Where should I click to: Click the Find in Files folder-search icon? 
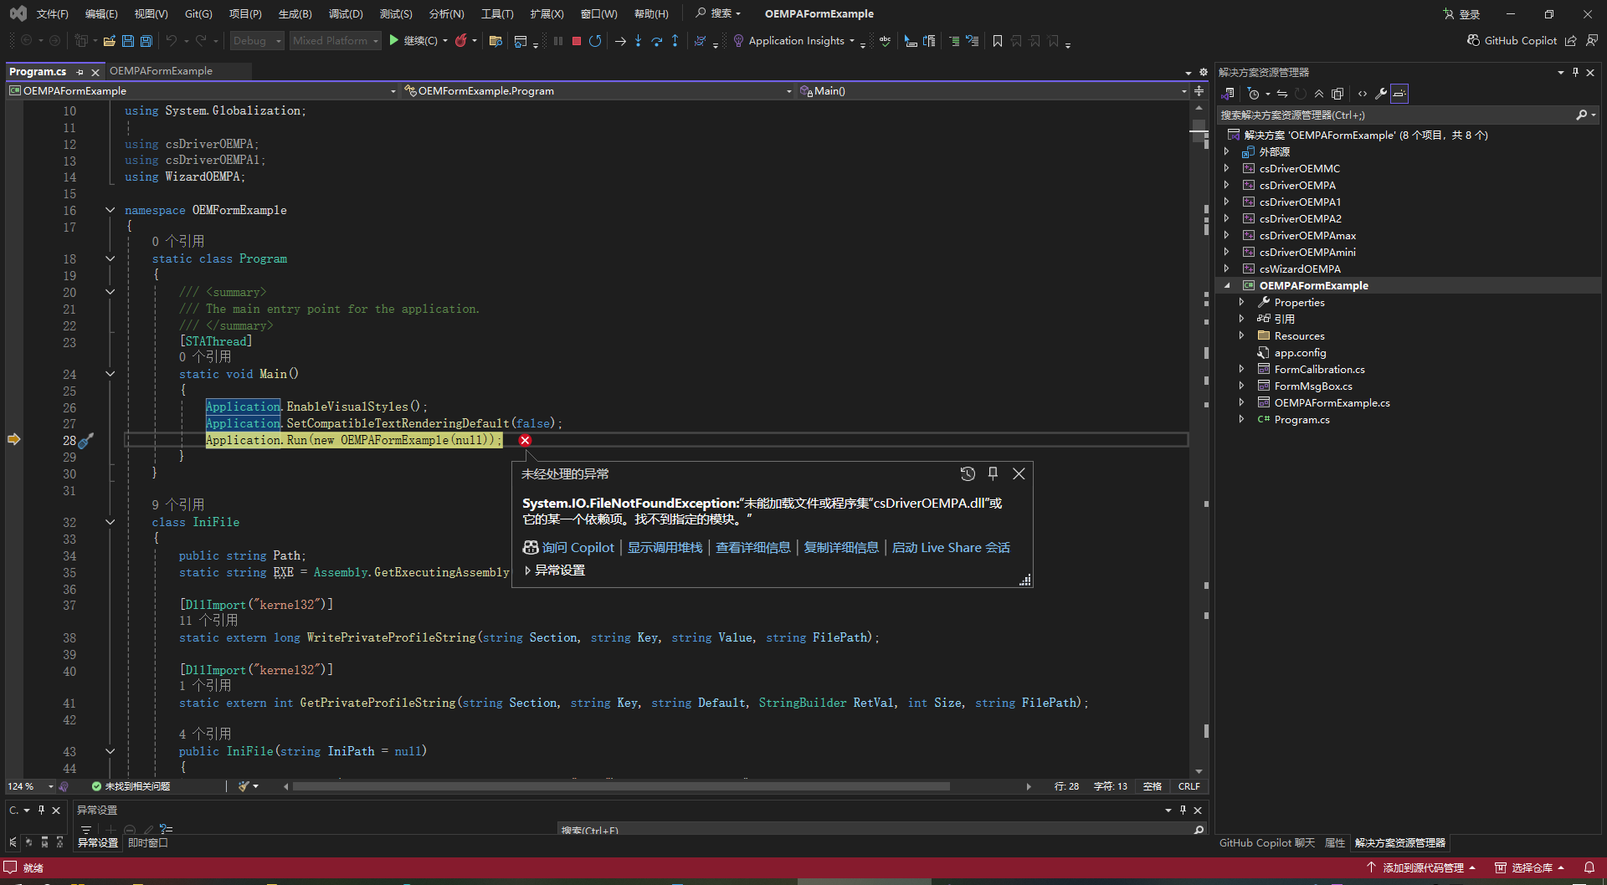tap(495, 40)
